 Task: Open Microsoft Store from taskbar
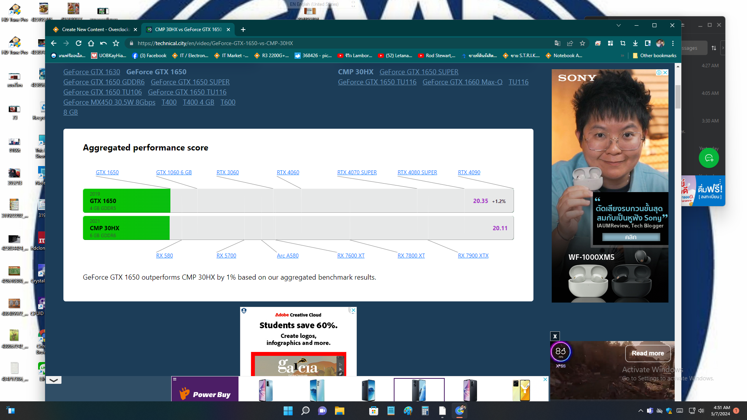coord(374,411)
